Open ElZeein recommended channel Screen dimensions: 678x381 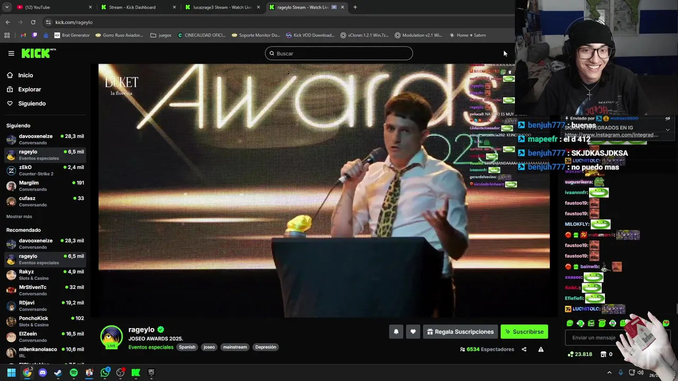[x=45, y=337]
